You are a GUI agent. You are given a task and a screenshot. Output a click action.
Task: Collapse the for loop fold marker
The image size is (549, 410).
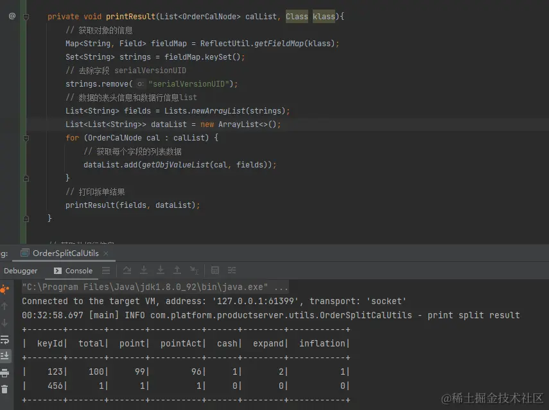coord(26,138)
